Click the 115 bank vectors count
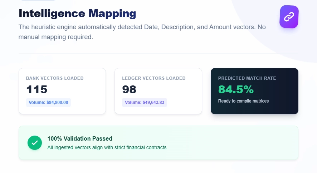Image resolution: width=317 pixels, height=173 pixels. point(37,89)
